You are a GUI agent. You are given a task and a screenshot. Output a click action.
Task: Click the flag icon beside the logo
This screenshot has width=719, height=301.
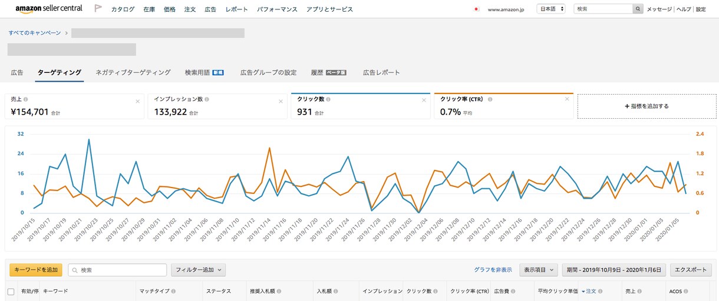(98, 9)
